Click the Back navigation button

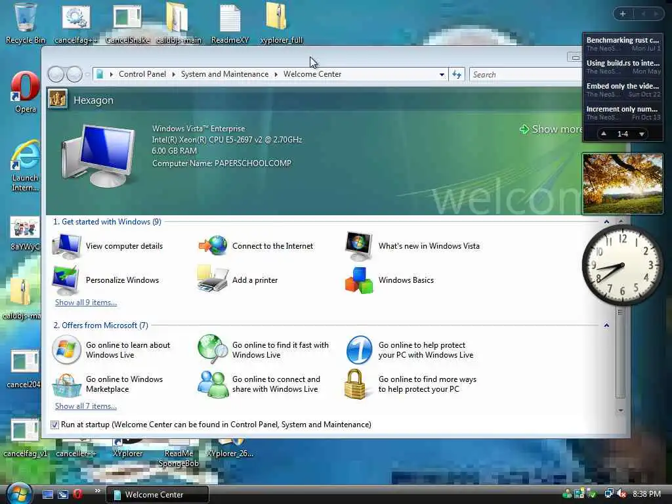56,75
